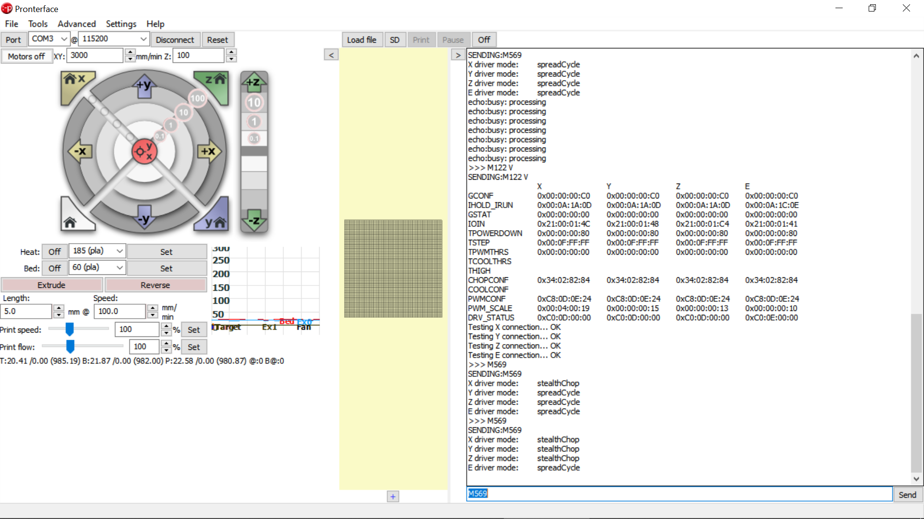Click the Disconnect button

point(175,40)
